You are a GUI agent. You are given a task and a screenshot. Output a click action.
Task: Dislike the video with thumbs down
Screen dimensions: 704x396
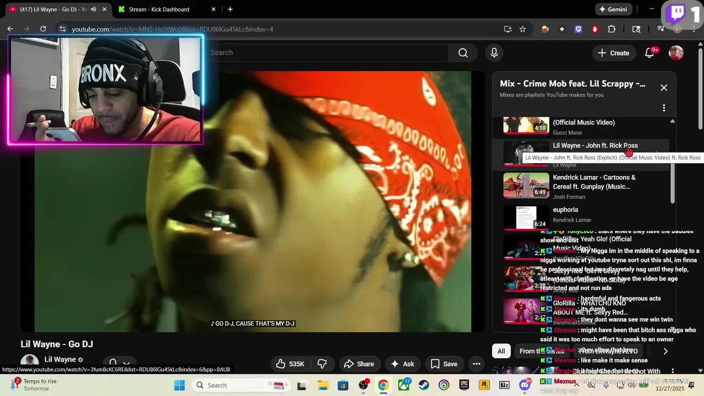[x=322, y=364]
